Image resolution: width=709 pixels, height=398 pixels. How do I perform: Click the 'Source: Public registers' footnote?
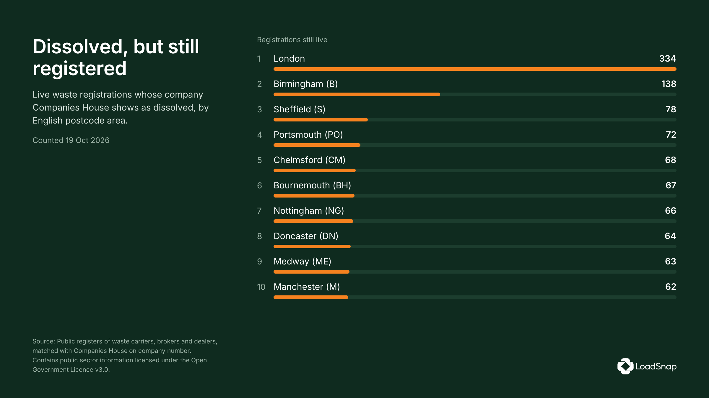pos(125,355)
